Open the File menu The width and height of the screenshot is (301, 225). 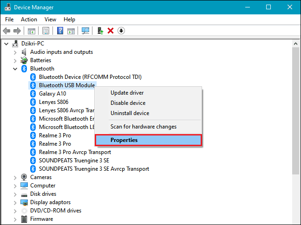(9, 19)
